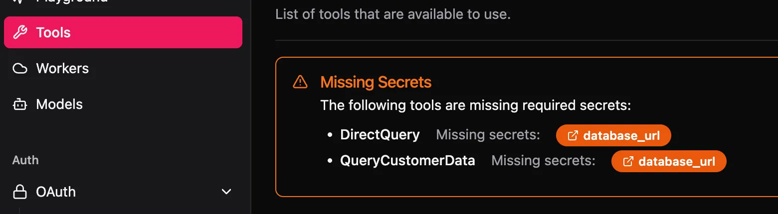Screen dimensions: 778x214
Task: Open the OAuth sidebar label
Action: (x=56, y=192)
